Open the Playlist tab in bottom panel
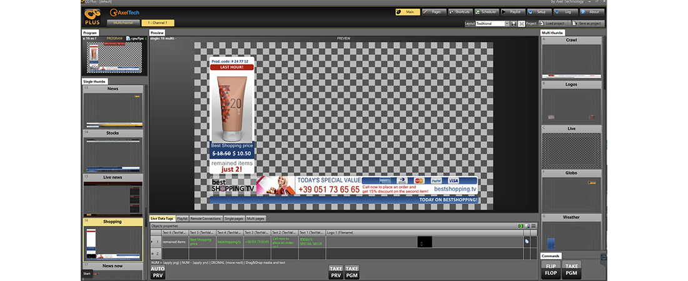The height and width of the screenshot is (281, 688). (182, 219)
